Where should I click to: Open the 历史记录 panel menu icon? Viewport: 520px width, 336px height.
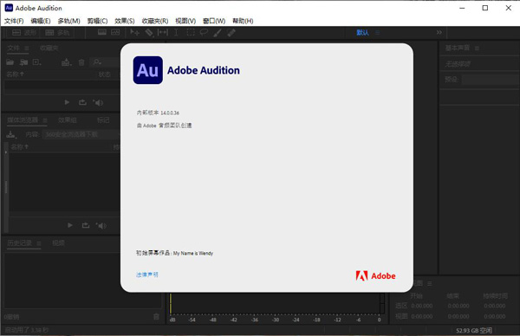pyautogui.click(x=39, y=243)
